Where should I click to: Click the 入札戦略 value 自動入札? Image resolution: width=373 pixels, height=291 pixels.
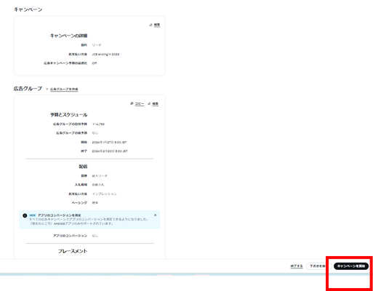tap(98, 185)
